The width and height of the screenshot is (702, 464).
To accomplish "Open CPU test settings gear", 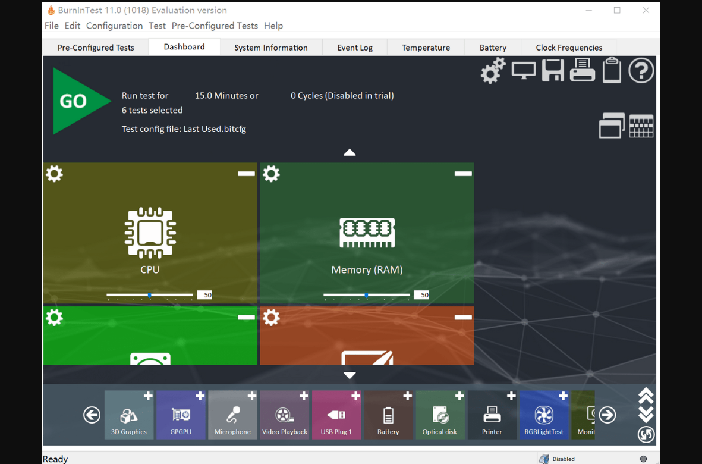I will tap(54, 173).
